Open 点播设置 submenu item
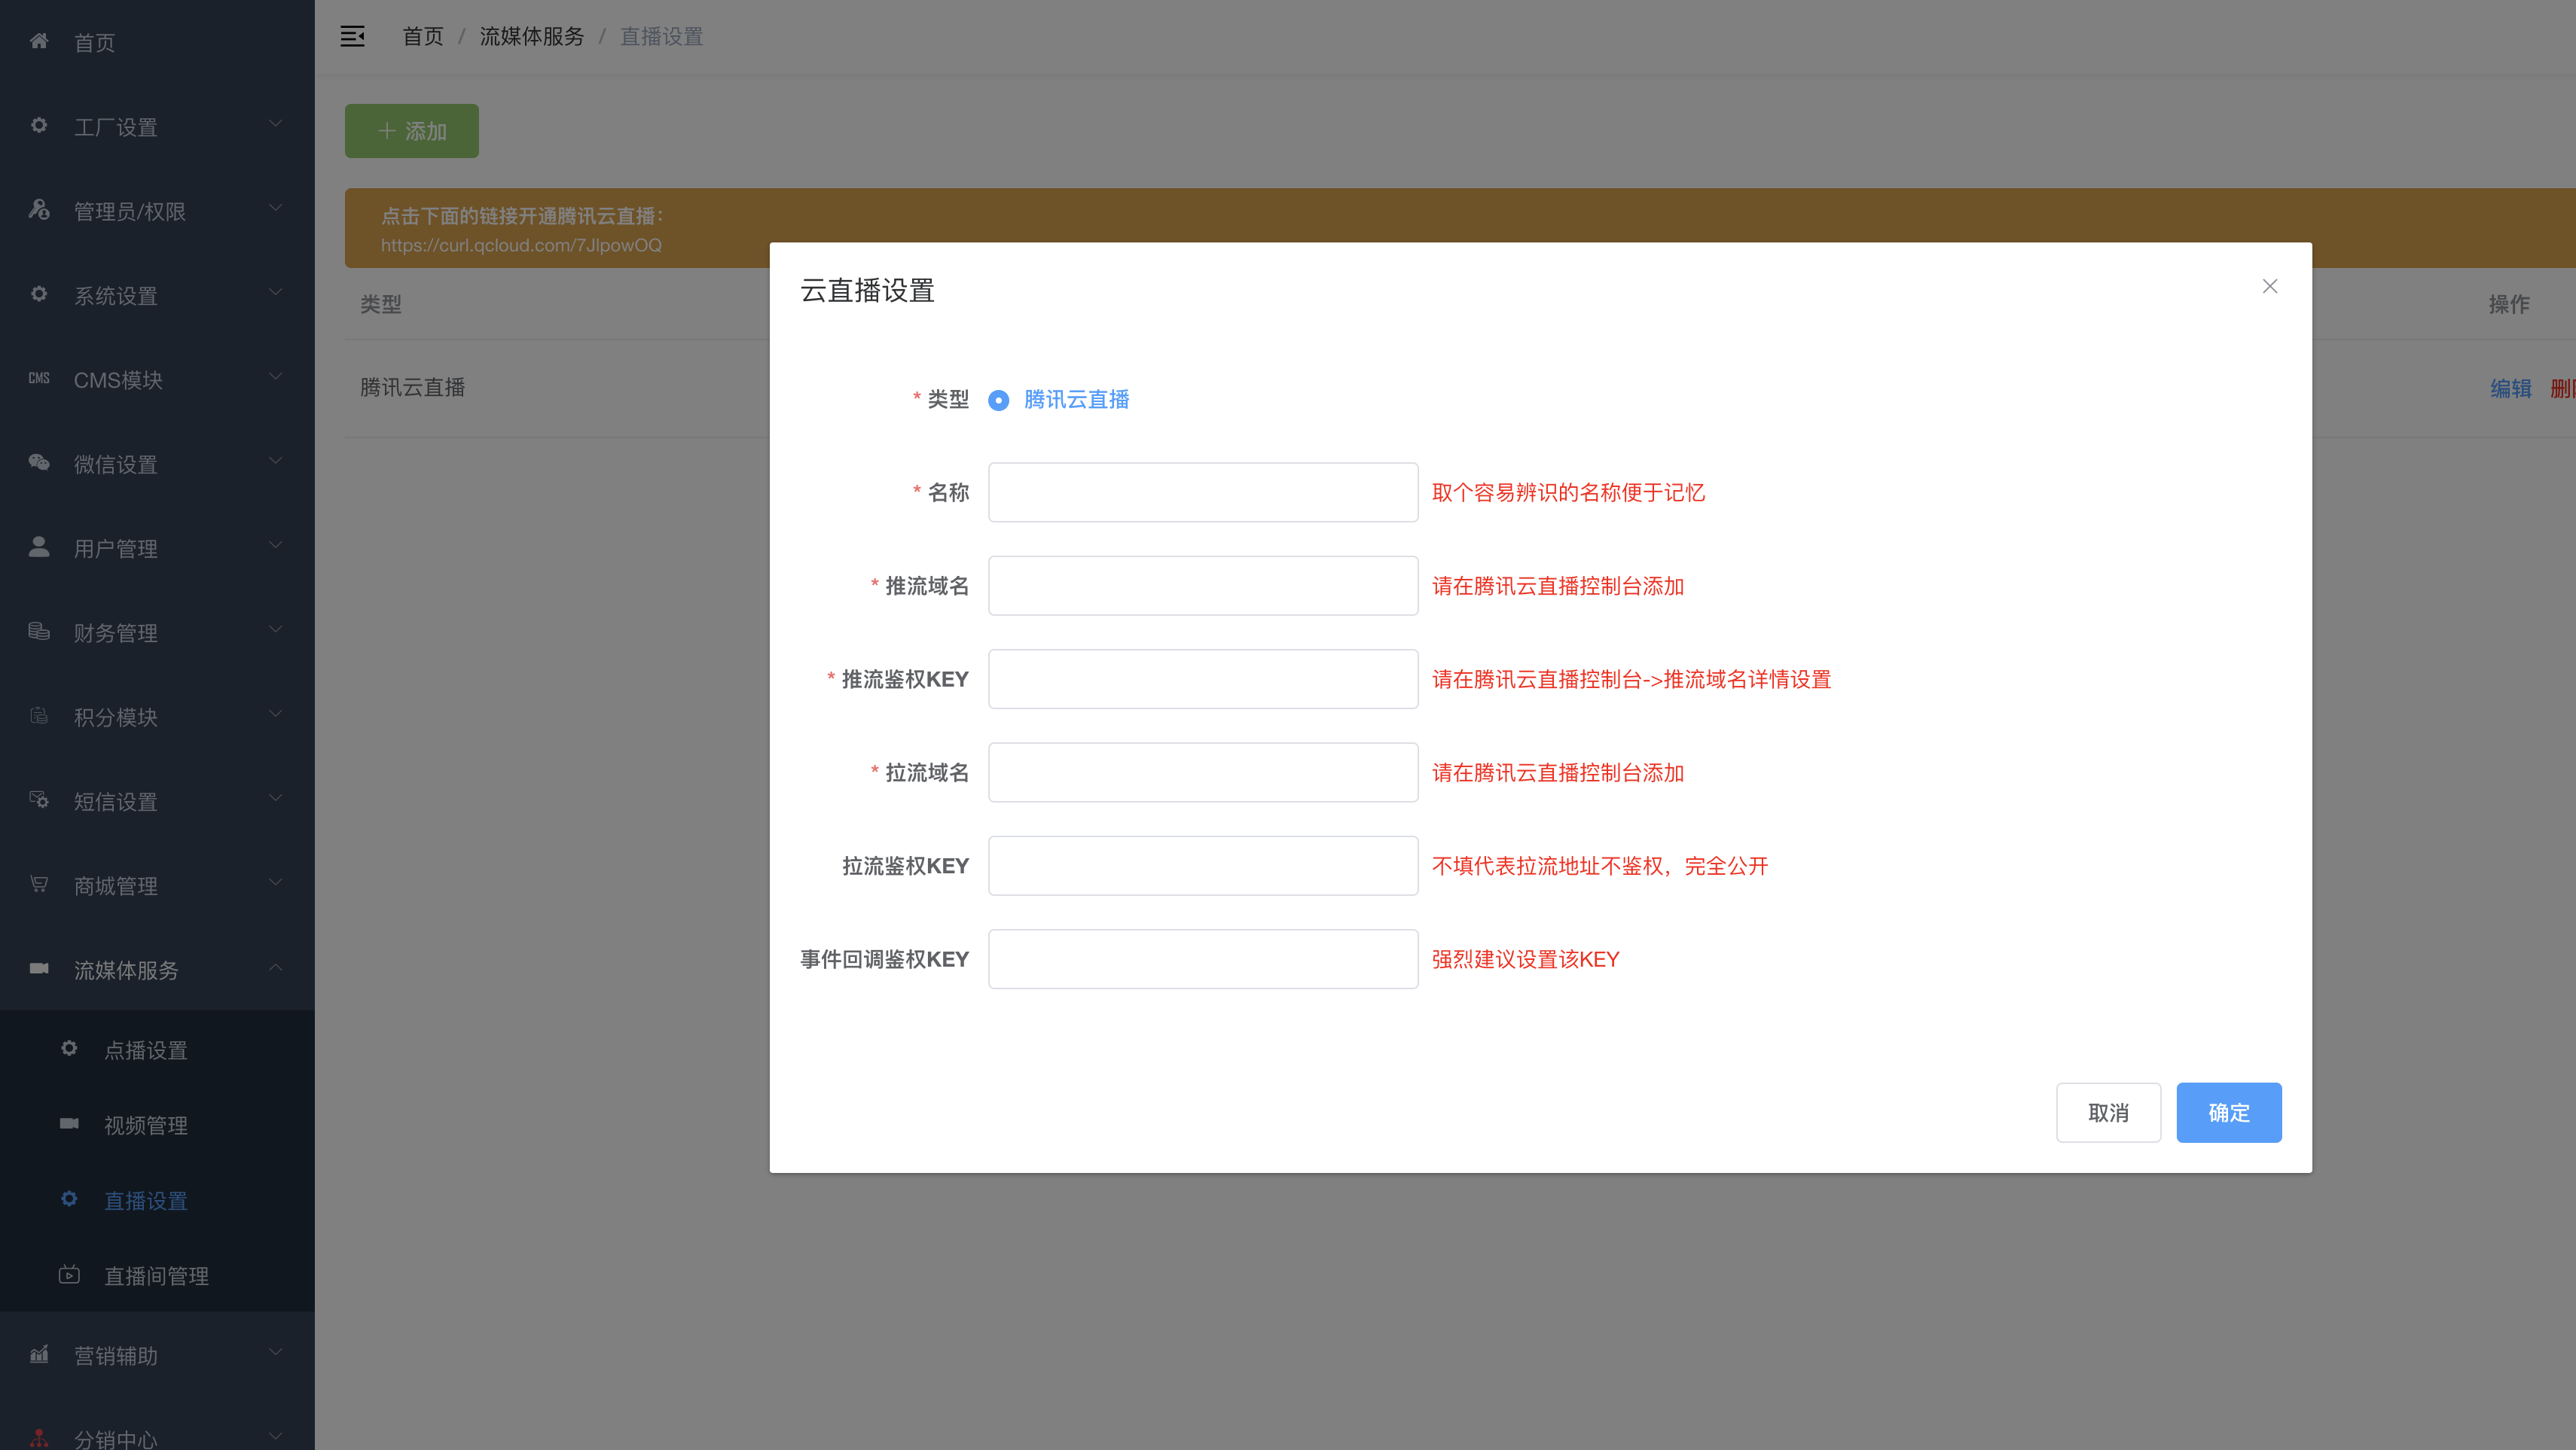 pos(146,1050)
